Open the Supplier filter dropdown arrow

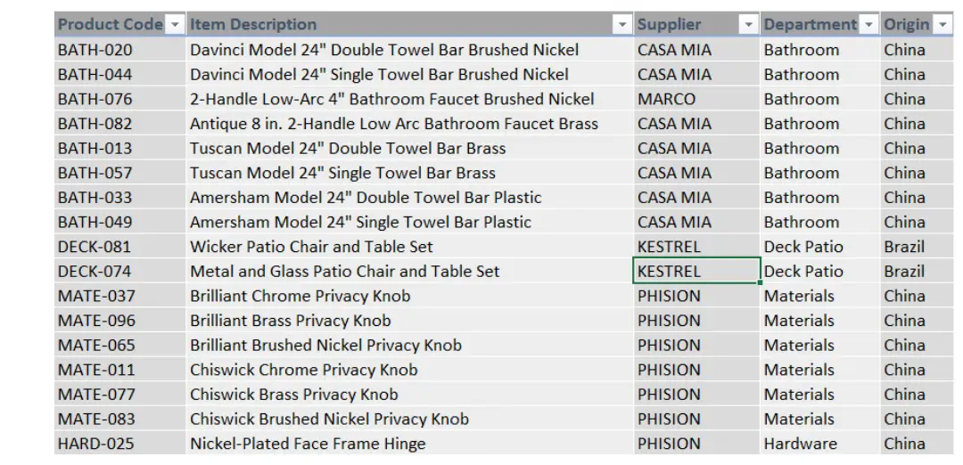pos(749,25)
